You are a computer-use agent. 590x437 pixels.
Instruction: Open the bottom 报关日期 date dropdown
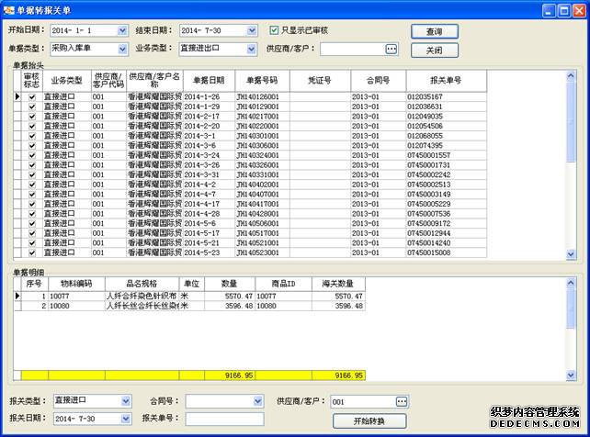point(123,419)
